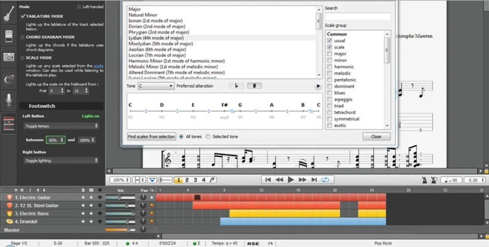This screenshot has width=489, height=247.
Task: Toggle the metronome icon
Action: 424,180
